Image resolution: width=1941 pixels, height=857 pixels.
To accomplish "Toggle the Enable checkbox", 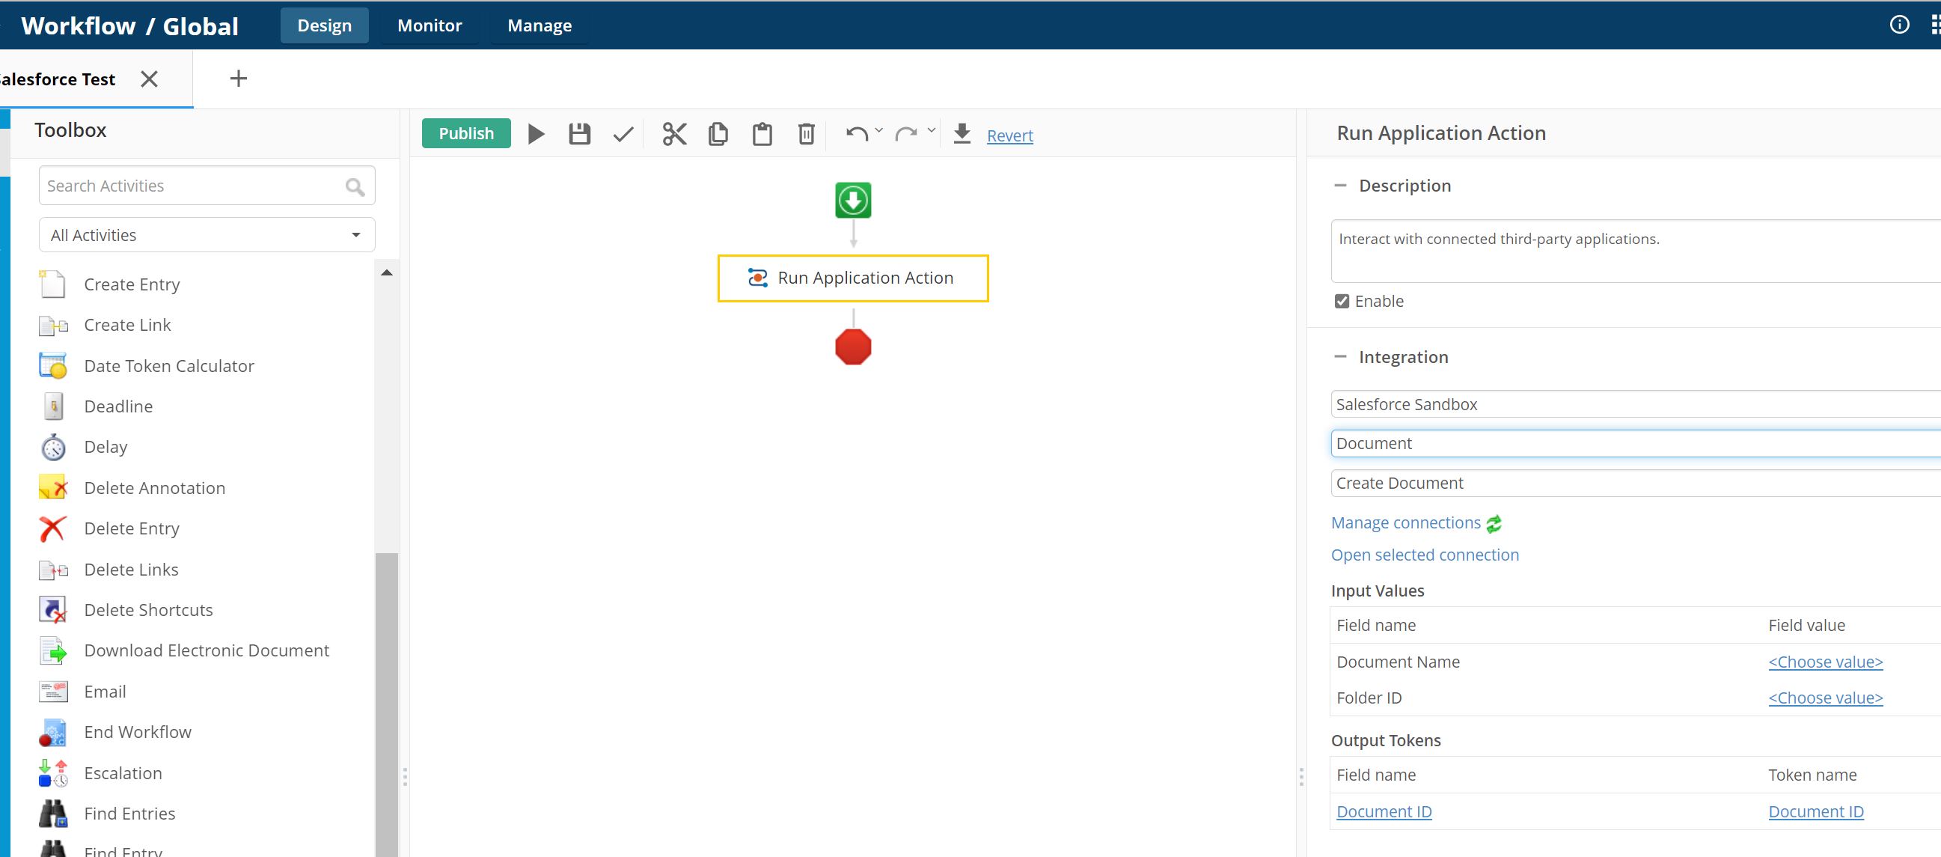I will pos(1341,302).
